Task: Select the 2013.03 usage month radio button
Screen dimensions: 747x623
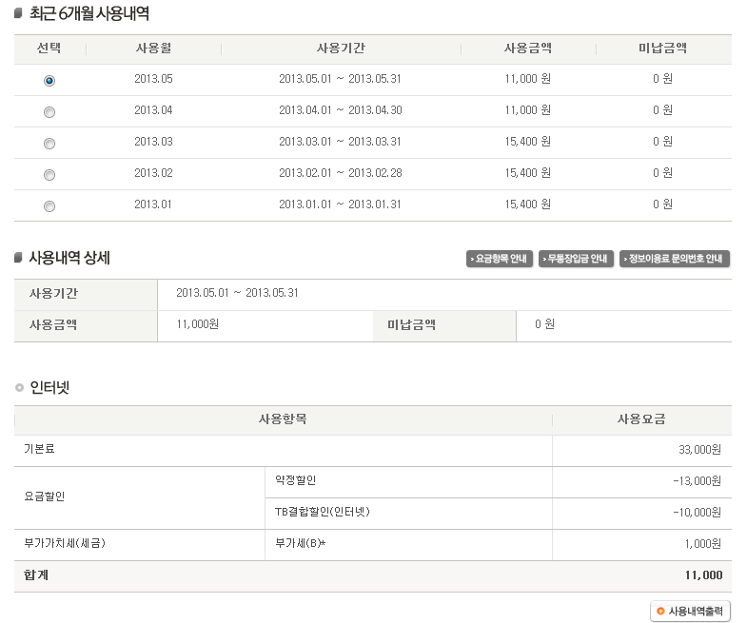Action: click(x=49, y=144)
